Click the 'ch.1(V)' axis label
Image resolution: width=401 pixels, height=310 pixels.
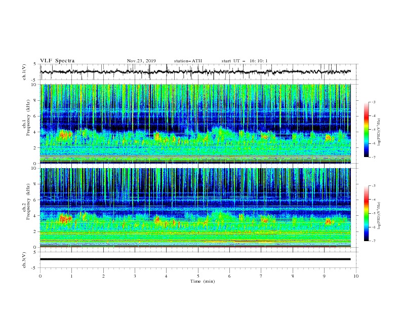(x=24, y=72)
